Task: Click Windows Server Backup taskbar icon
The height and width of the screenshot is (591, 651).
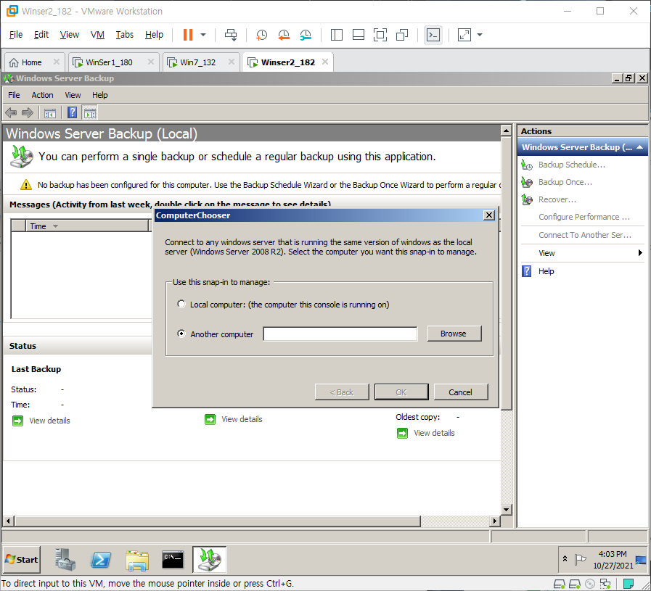Action: click(210, 560)
